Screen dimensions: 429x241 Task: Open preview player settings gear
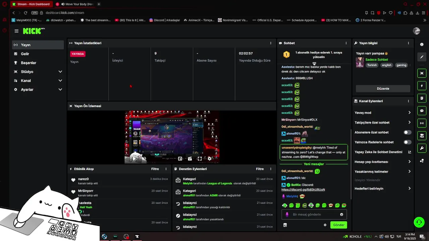[210, 159]
